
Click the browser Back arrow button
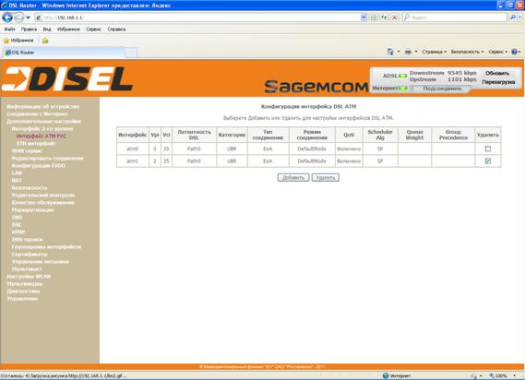point(7,18)
